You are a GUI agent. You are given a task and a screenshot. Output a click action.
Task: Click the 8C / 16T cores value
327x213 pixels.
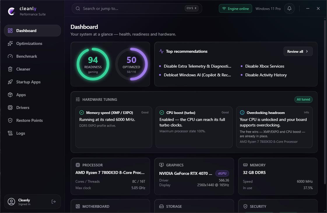pyautogui.click(x=139, y=181)
